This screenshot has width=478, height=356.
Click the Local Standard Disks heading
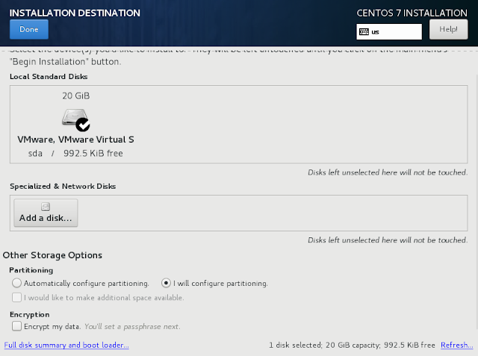[49, 76]
